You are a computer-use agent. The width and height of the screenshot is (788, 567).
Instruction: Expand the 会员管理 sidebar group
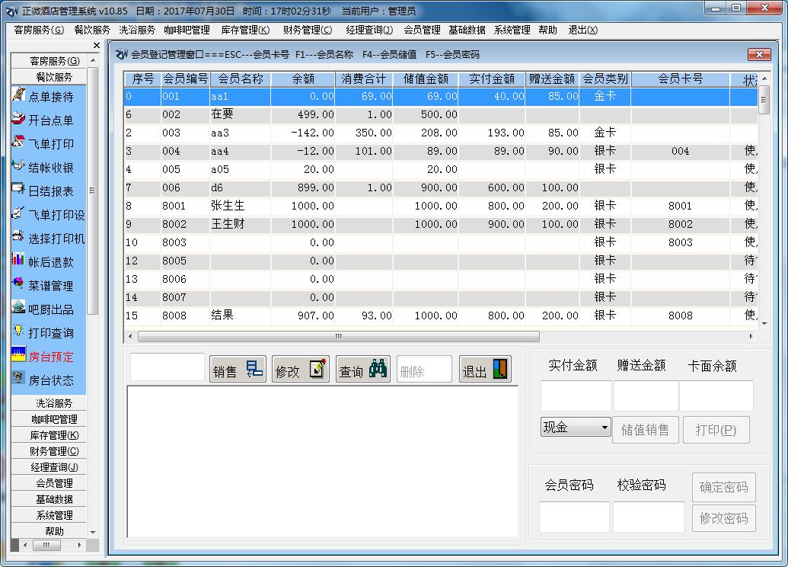[49, 483]
